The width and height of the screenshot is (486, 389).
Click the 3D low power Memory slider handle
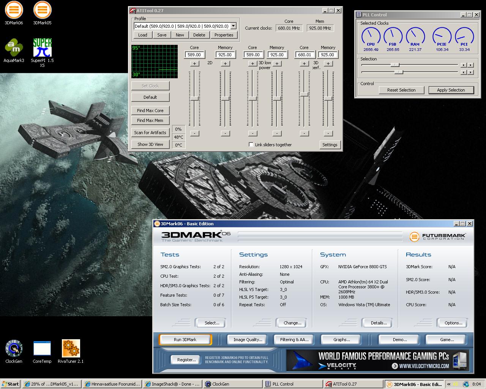click(277, 98)
